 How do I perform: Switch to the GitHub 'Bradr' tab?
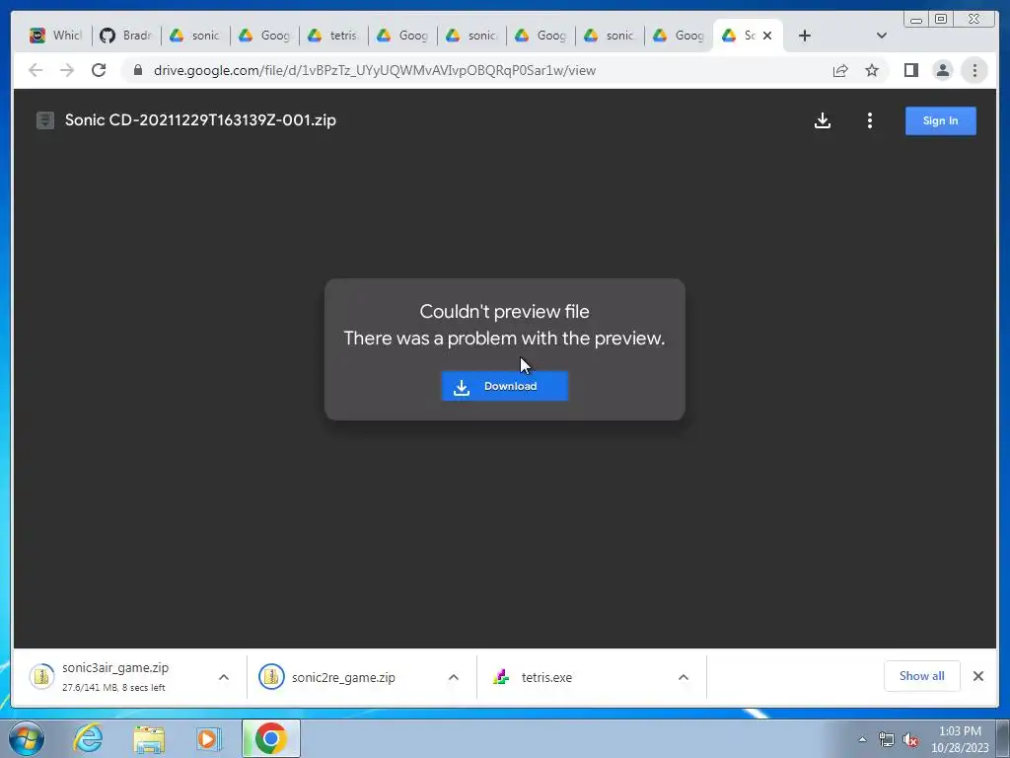[x=126, y=36]
